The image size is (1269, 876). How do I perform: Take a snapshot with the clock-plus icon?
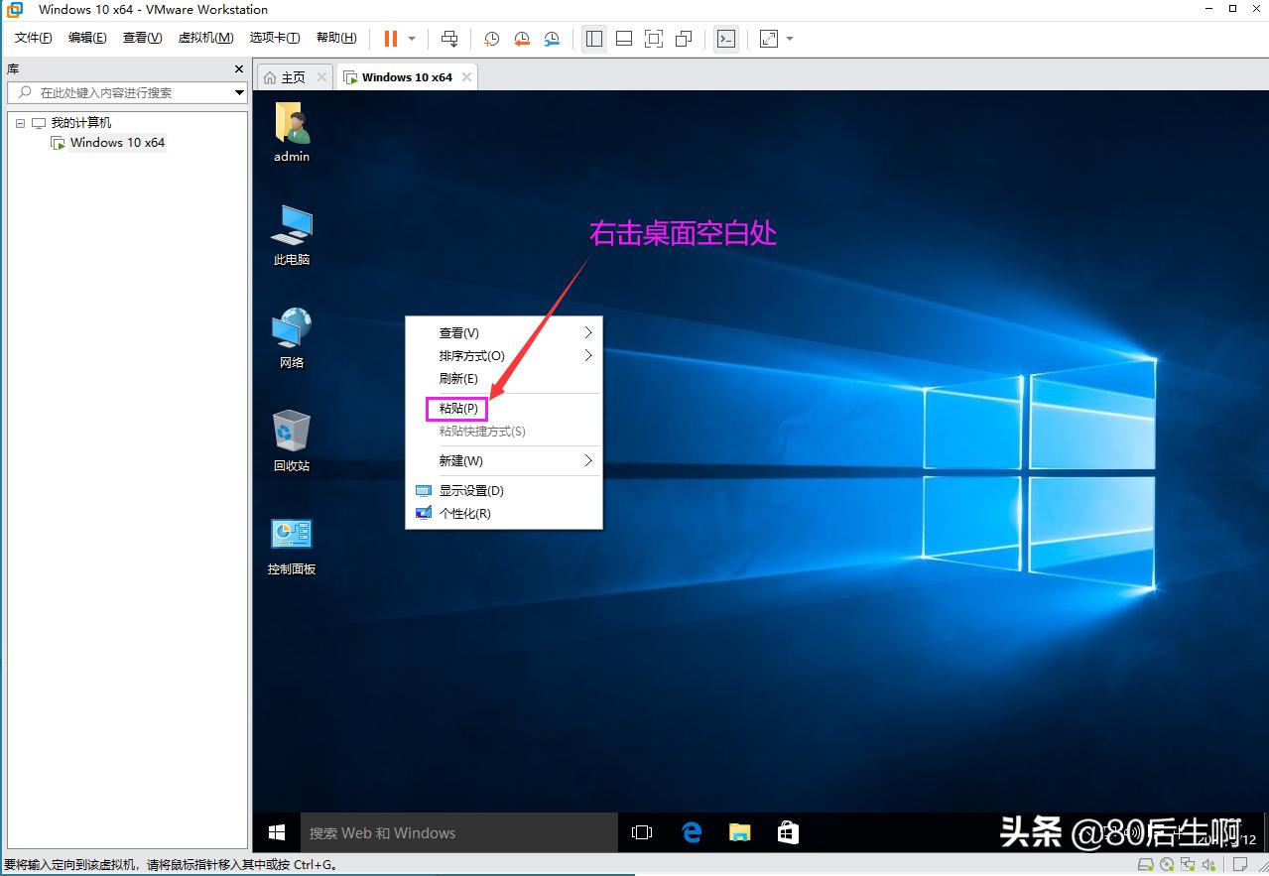[491, 39]
